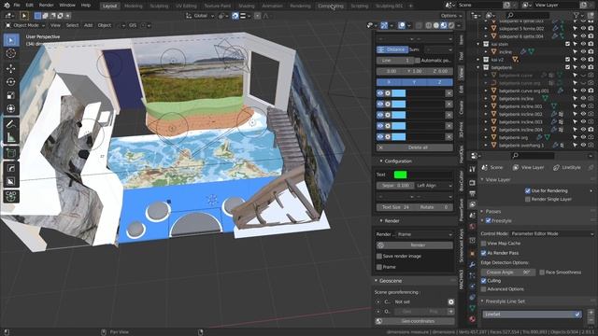Viewport: 598px width, 336px height.
Task: Toggle the snapping magnet icon
Action: point(235,16)
